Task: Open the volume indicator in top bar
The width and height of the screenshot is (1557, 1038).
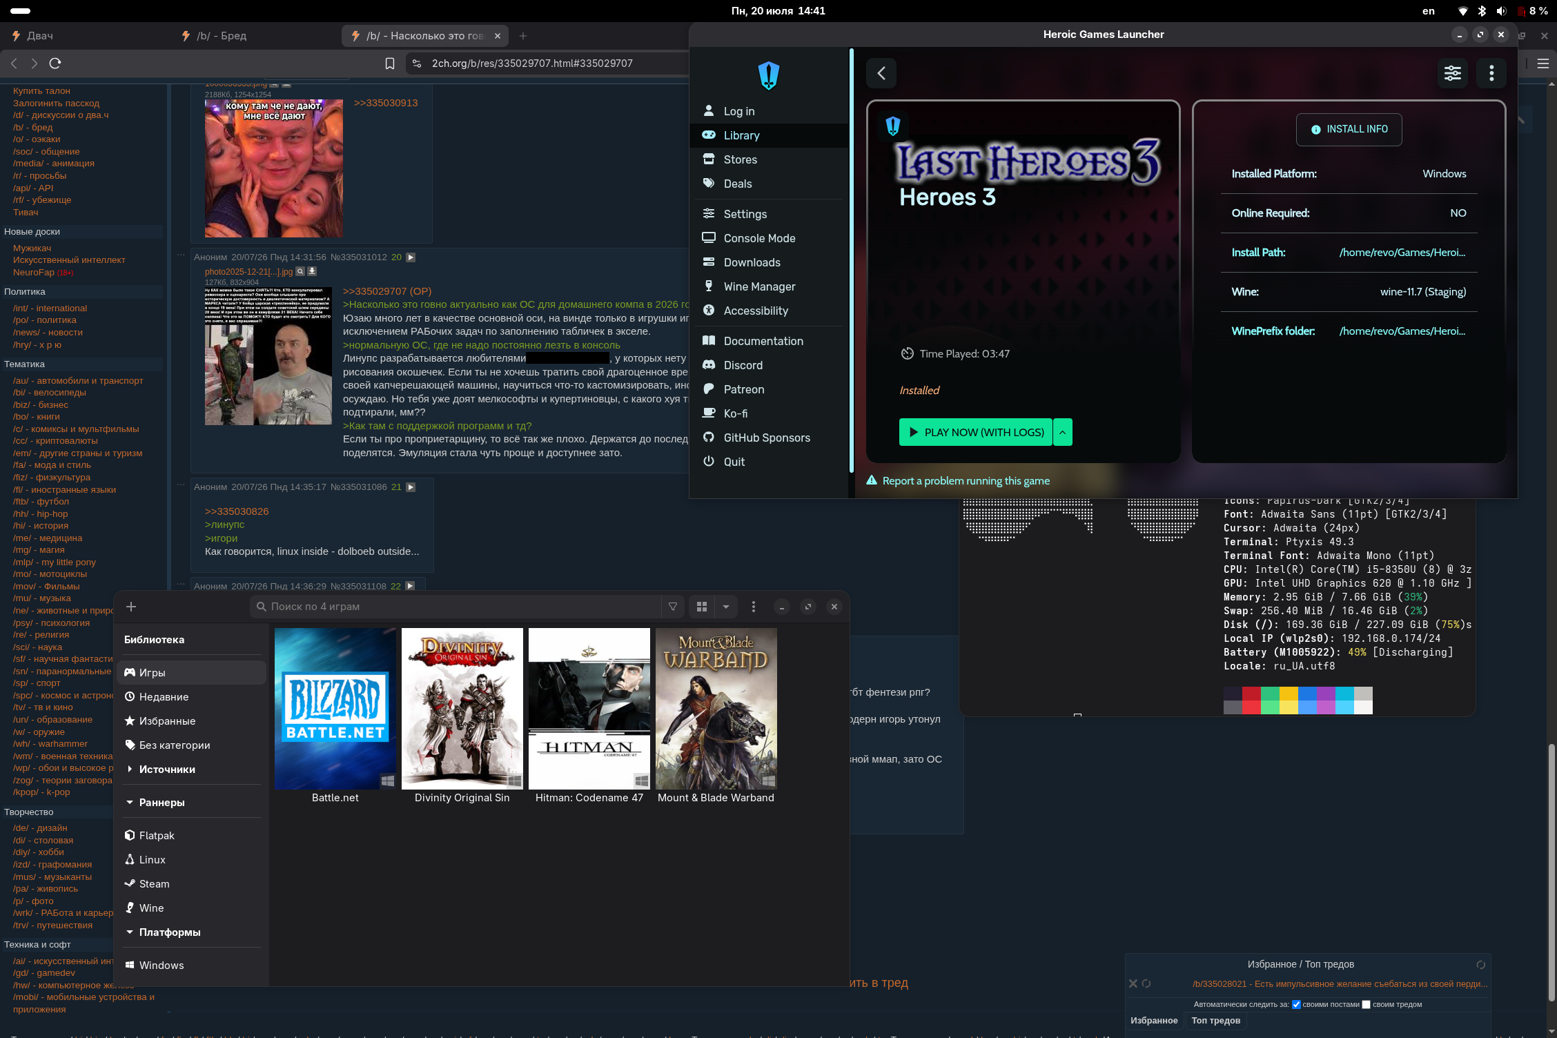Action: coord(1501,11)
